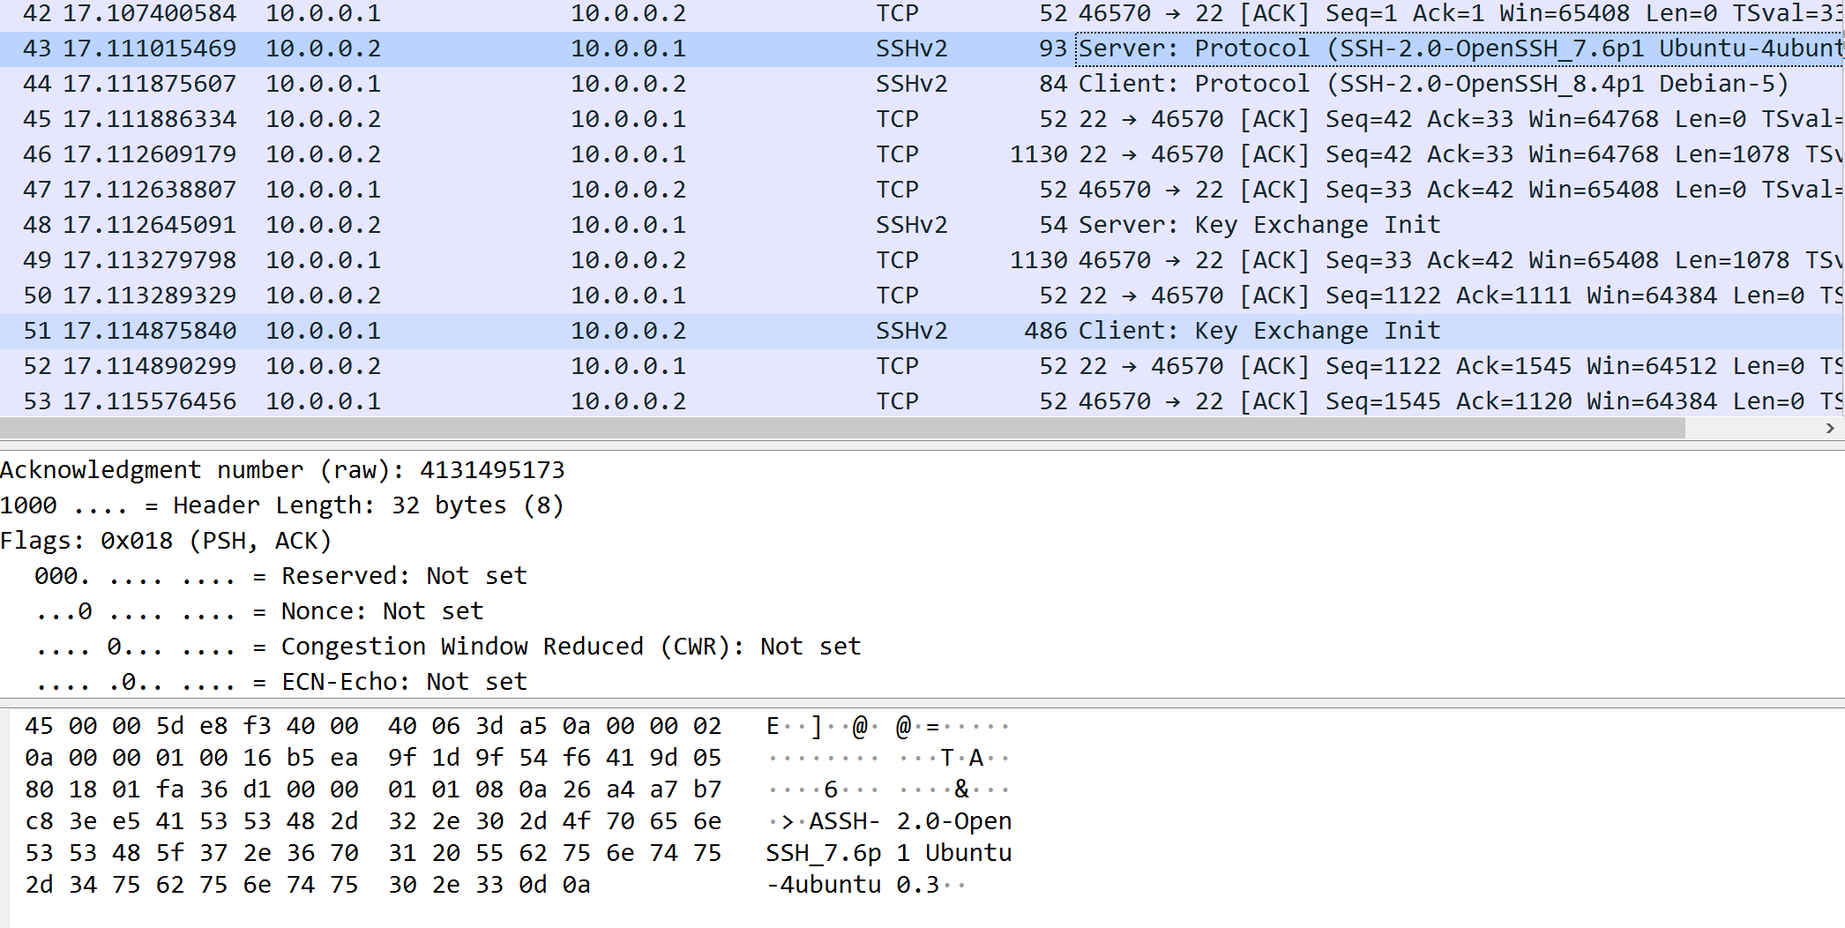Select packet 47 at time 17.112638807

(922, 190)
